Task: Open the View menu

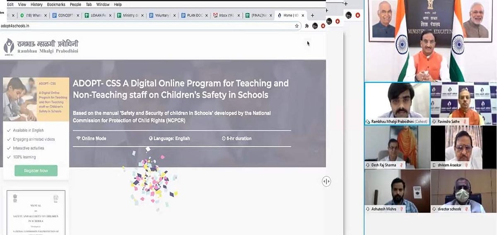Action: point(22,5)
